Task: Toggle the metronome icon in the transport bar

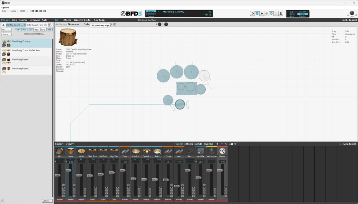Action: pos(281,13)
